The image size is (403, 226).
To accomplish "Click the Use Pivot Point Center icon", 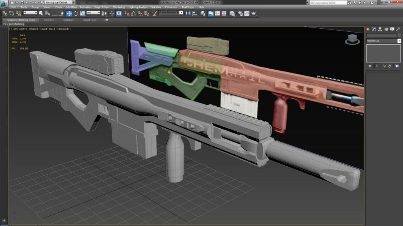I will (104, 13).
